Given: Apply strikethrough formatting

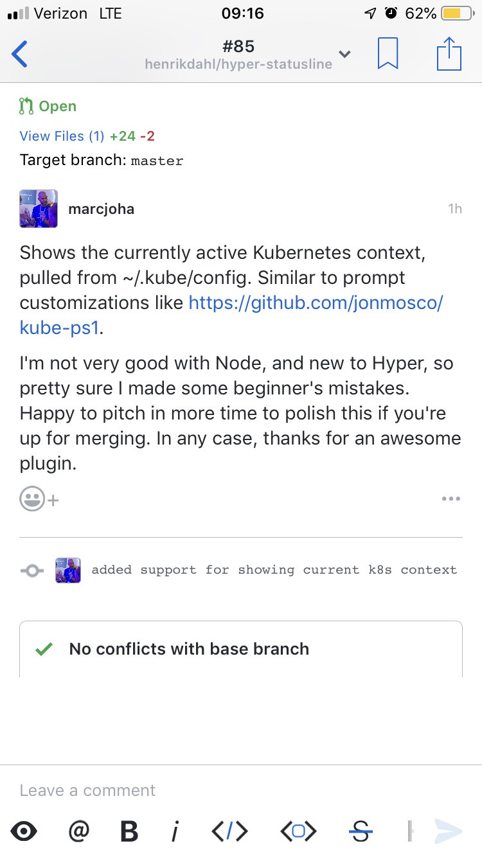Looking at the screenshot, I should click(361, 831).
